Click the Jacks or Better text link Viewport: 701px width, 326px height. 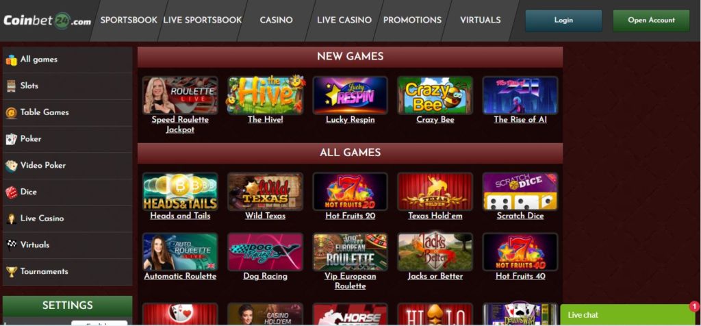pyautogui.click(x=435, y=277)
